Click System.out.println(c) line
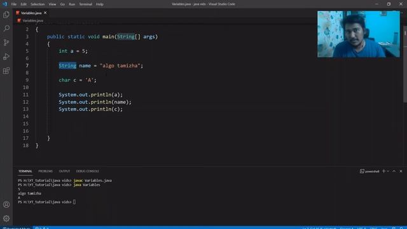Screen dimensions: 407x229 point(90,109)
